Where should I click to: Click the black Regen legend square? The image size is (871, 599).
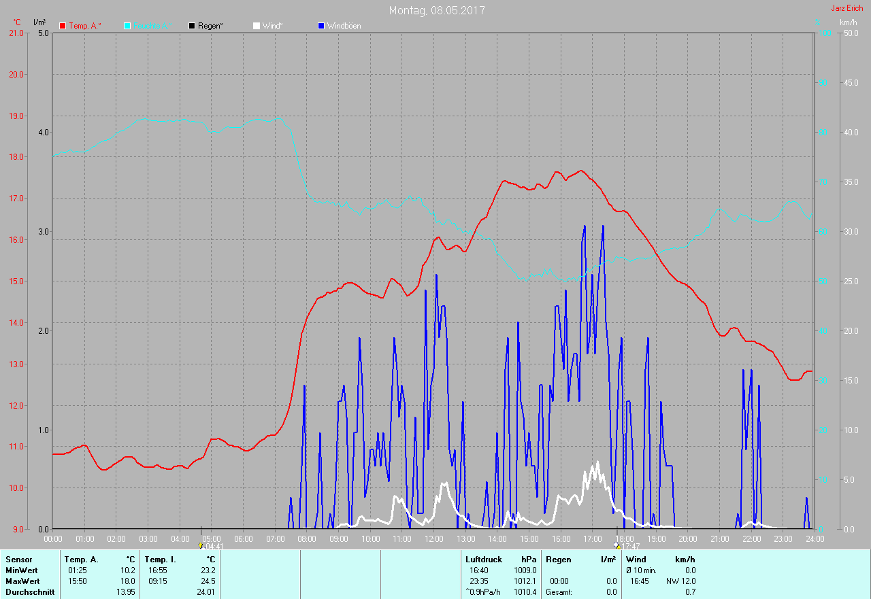[192, 26]
